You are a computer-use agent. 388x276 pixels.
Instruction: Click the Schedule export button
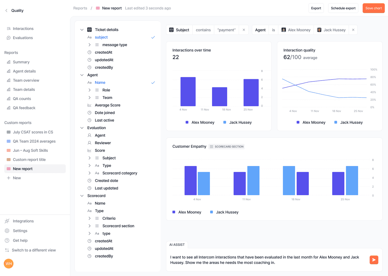pos(343,8)
